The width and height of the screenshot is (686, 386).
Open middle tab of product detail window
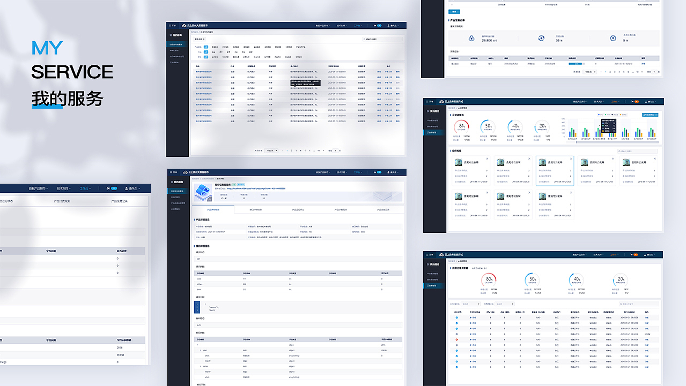coord(298,210)
